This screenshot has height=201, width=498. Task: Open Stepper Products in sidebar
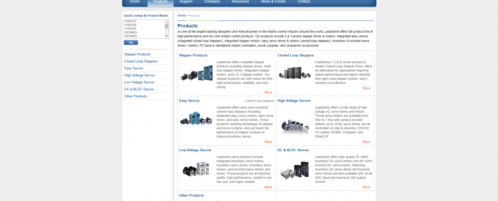point(137,54)
